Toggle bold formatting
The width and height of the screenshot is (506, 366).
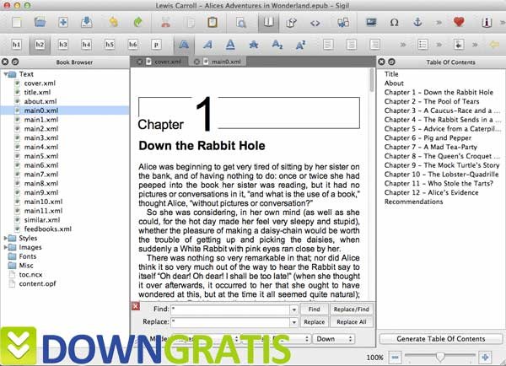pyautogui.click(x=184, y=45)
